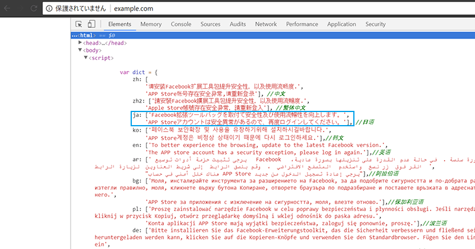
Task: Click the 'zh:' dictionary key
Action: click(x=137, y=79)
